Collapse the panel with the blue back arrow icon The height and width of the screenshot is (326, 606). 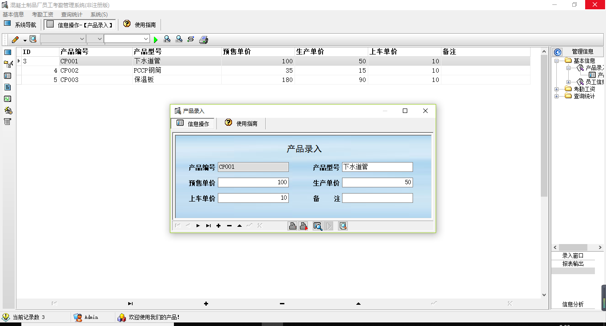click(x=558, y=52)
